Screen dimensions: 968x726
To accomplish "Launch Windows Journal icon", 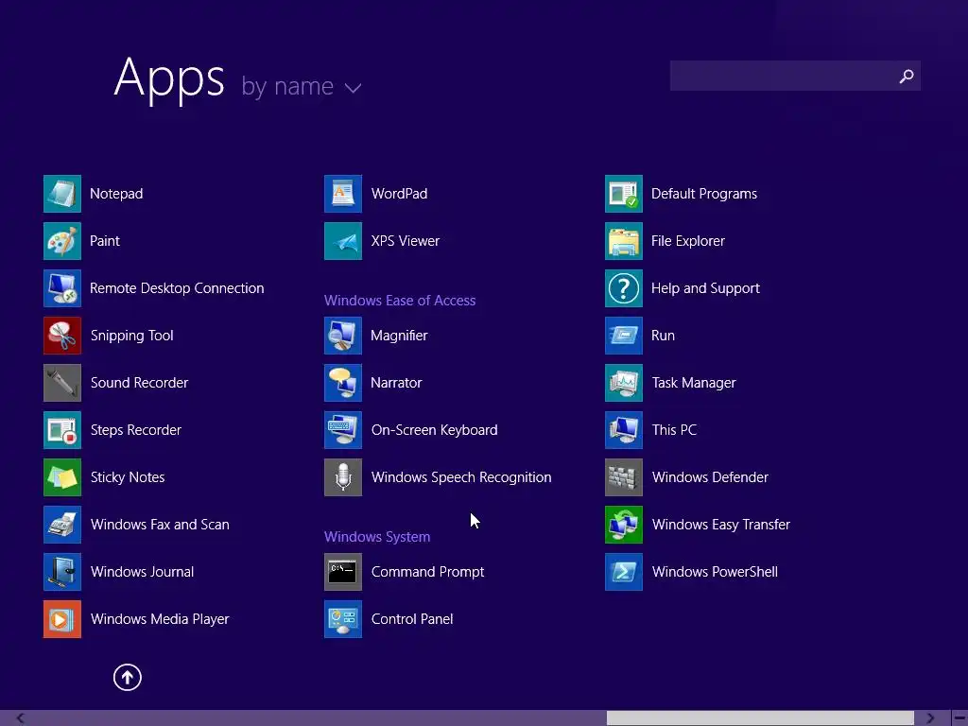I will pyautogui.click(x=62, y=572).
